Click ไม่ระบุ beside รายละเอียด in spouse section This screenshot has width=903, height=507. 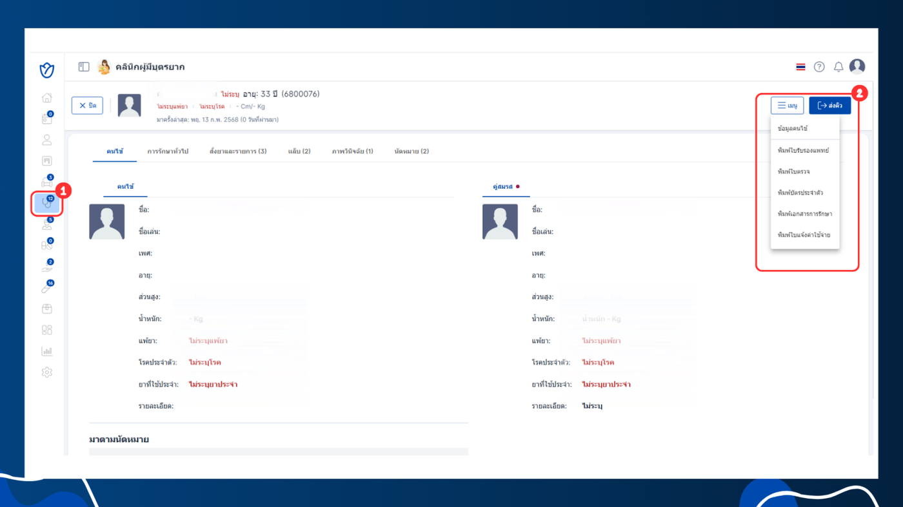tap(592, 407)
